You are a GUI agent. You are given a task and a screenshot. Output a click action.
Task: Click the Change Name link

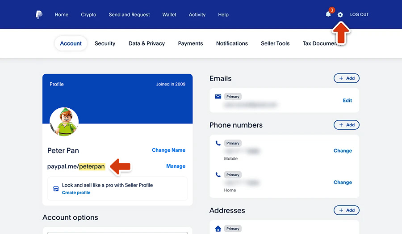169,150
